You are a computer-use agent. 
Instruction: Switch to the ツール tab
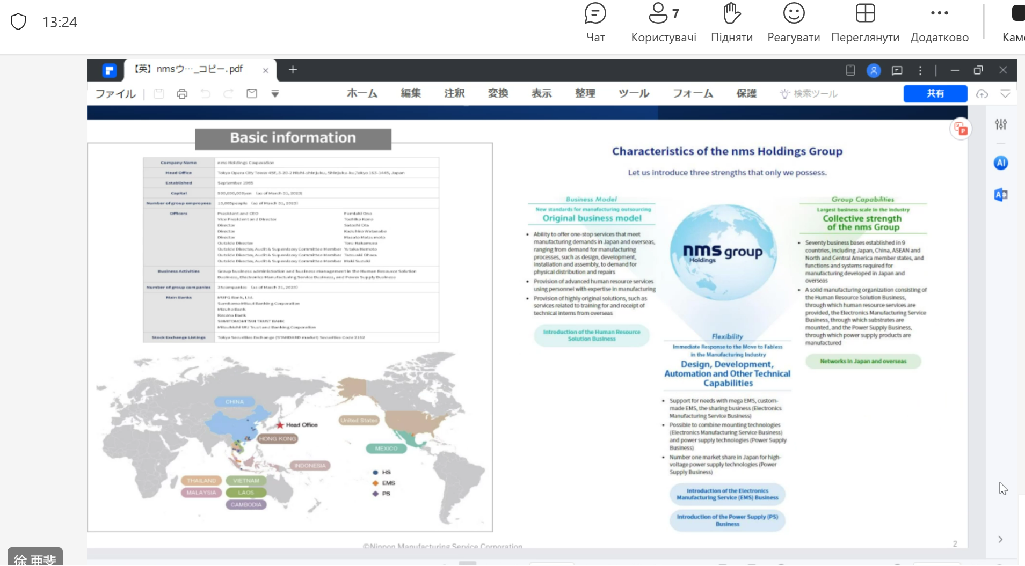[x=634, y=93]
